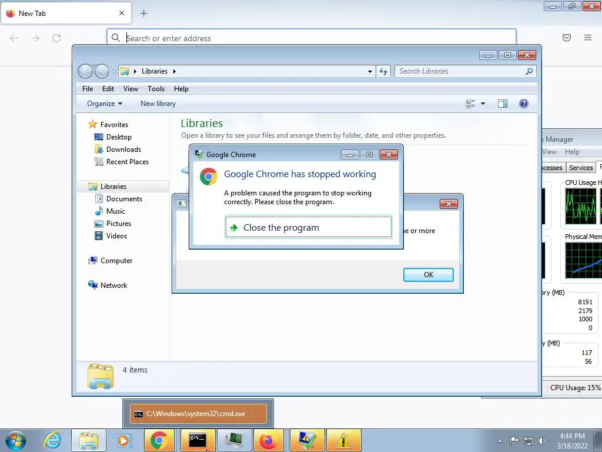Screen dimensions: 602x452
Task: Select Computer in navigation pane
Action: click(116, 261)
